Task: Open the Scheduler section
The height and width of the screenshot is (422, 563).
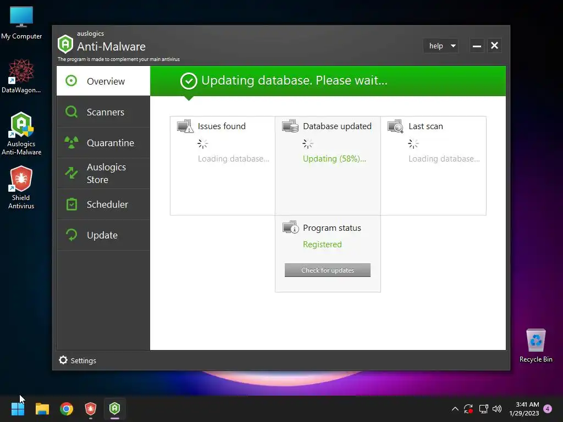Action: [x=103, y=204]
